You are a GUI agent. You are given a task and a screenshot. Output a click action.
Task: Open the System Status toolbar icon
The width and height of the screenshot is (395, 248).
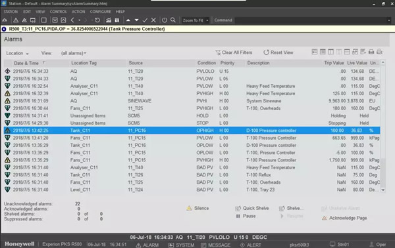click(x=24, y=20)
